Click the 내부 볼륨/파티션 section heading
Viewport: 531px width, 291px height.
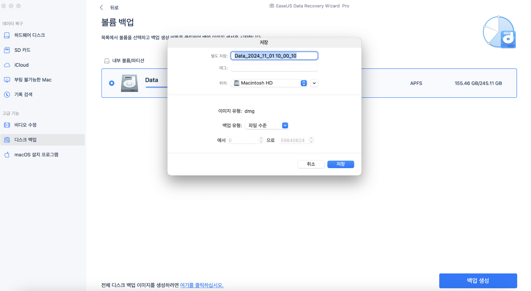(x=128, y=61)
